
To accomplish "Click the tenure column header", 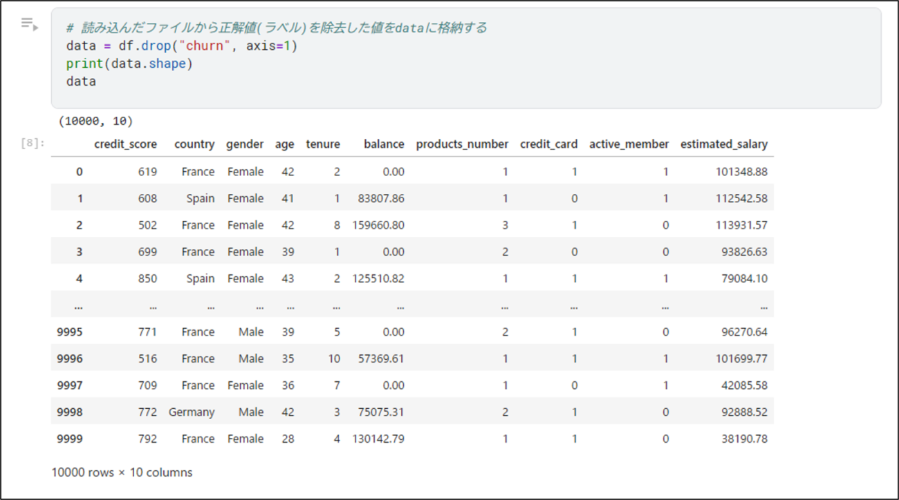I will [x=323, y=144].
